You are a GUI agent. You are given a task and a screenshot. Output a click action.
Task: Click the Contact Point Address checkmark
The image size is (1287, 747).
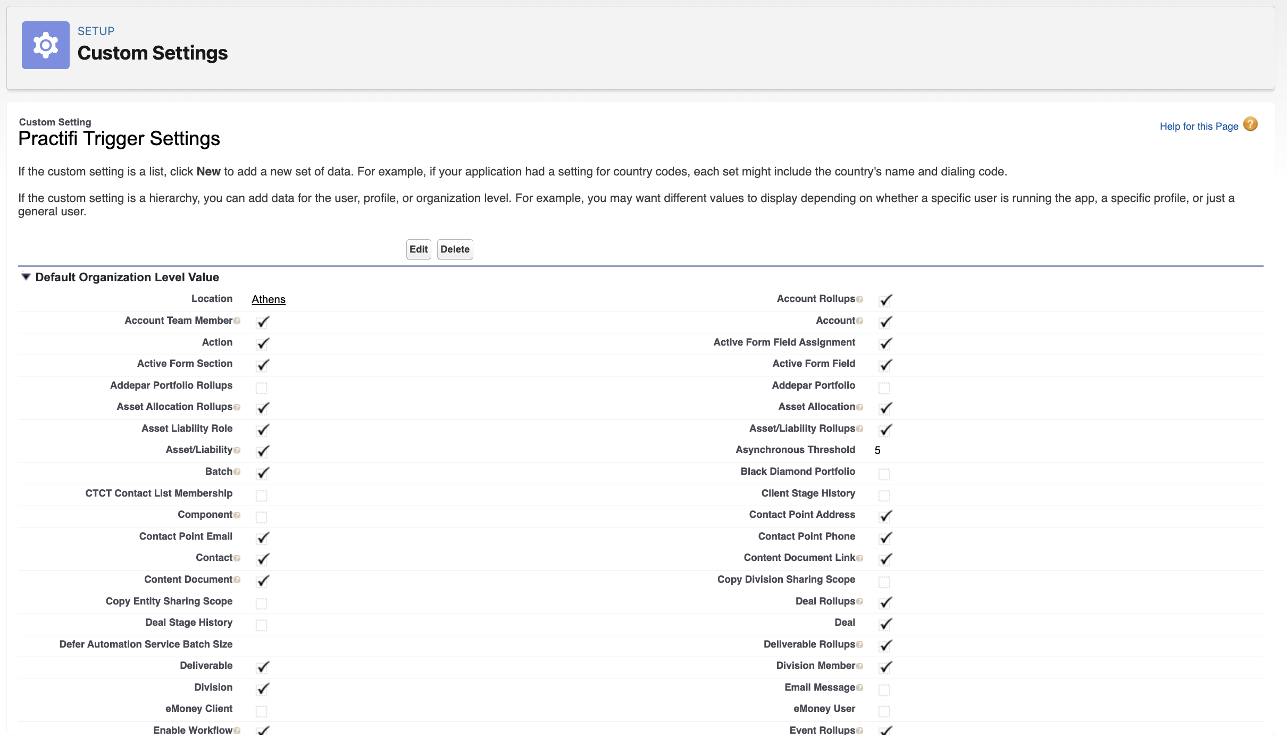(885, 516)
